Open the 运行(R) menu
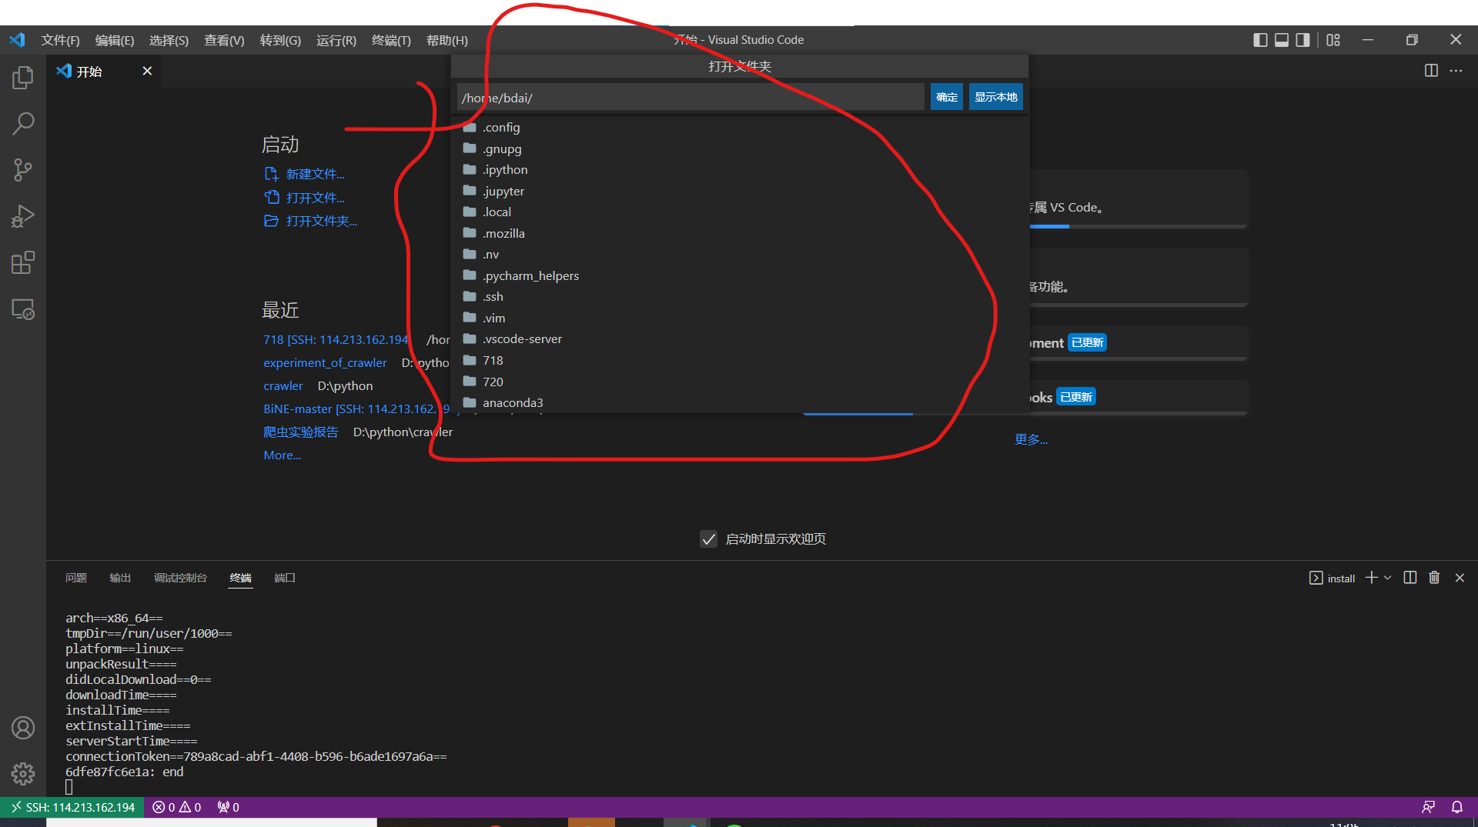Viewport: 1478px width, 827px height. coord(336,40)
